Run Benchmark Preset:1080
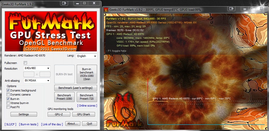The height and width of the screenshot is (131, 269). click(64, 97)
